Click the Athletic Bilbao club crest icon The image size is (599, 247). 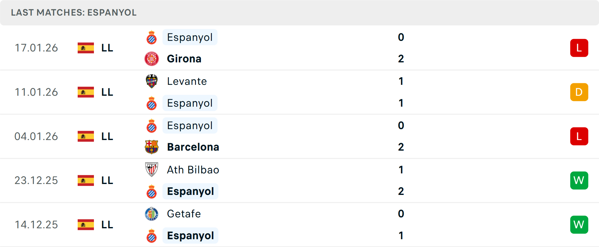152,170
